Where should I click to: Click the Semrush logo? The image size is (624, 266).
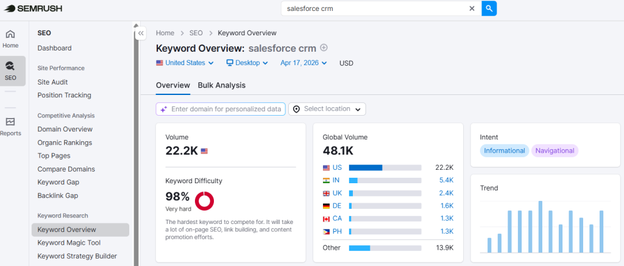[x=34, y=9]
